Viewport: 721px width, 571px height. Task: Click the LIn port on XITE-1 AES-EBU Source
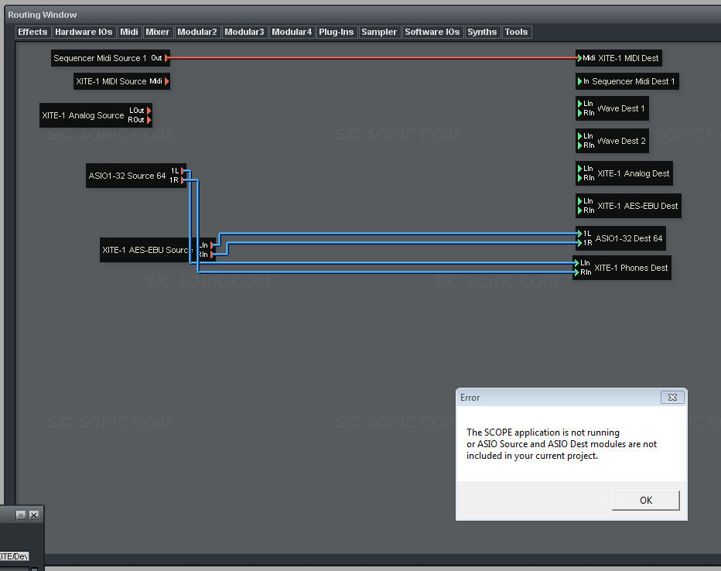(211, 245)
